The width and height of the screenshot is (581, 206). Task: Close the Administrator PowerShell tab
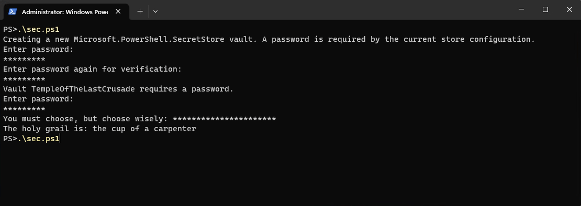pyautogui.click(x=118, y=12)
